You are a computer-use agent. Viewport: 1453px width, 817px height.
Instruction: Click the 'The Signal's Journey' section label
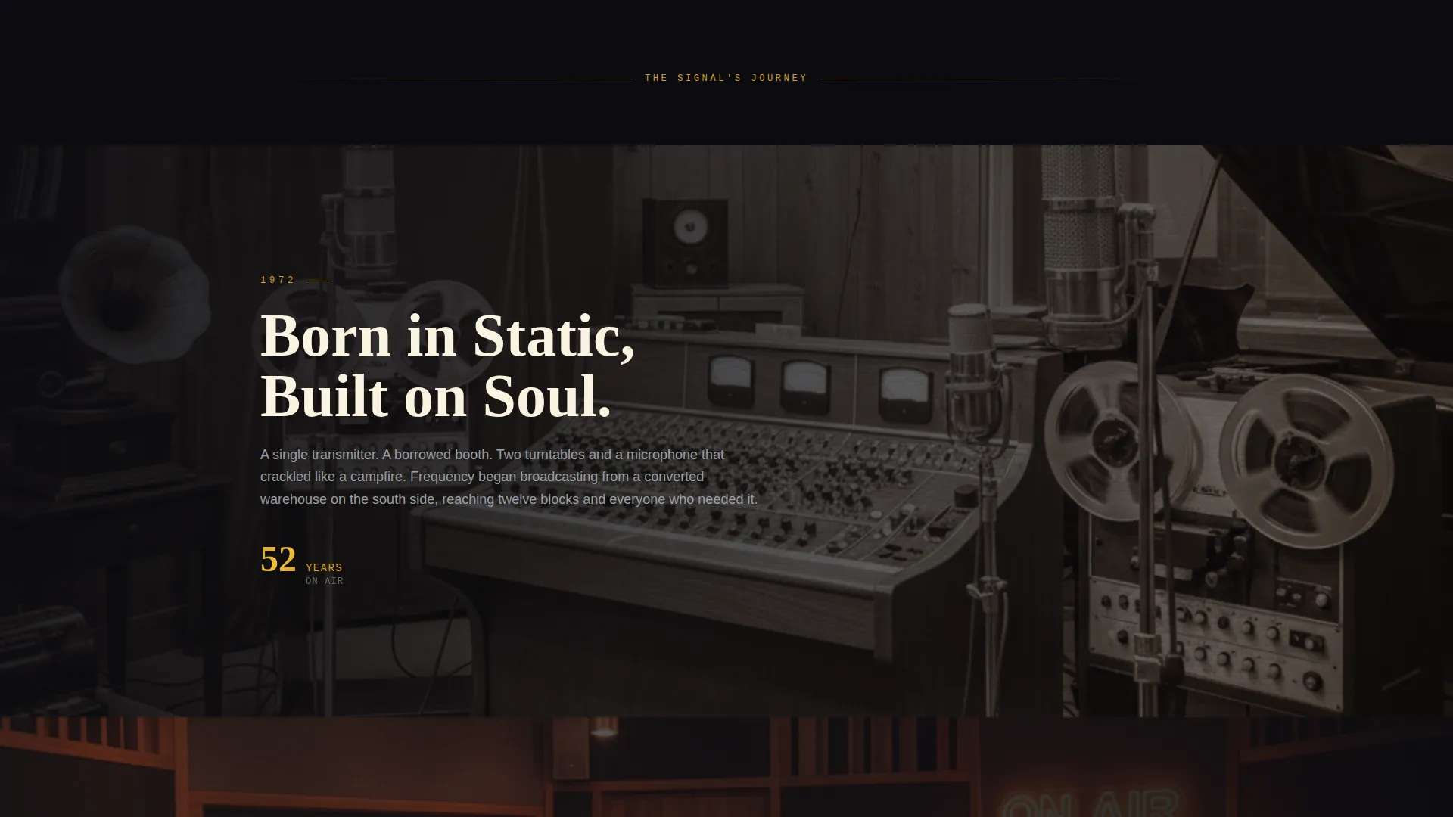click(726, 78)
